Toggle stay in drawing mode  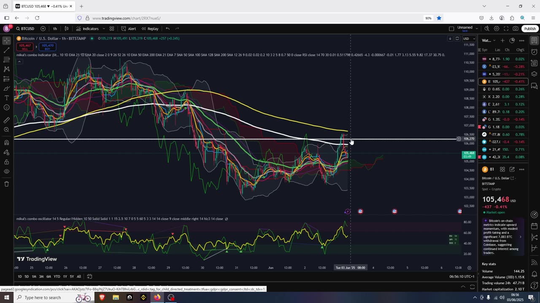(7, 152)
